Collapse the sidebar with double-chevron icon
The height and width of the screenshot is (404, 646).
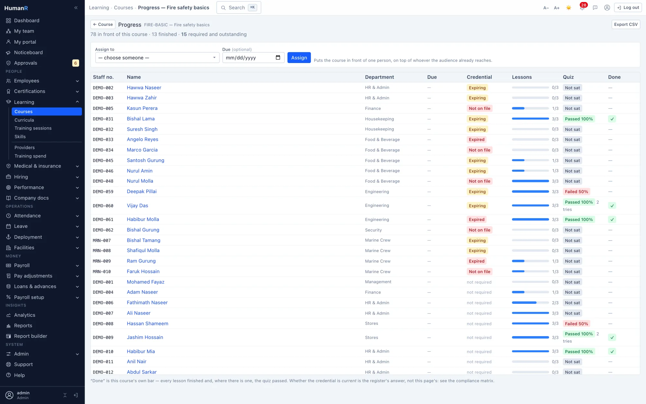pyautogui.click(x=76, y=8)
